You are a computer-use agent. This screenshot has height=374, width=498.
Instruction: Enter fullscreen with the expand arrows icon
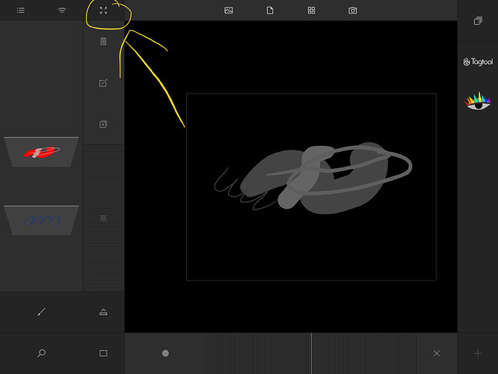click(x=103, y=10)
